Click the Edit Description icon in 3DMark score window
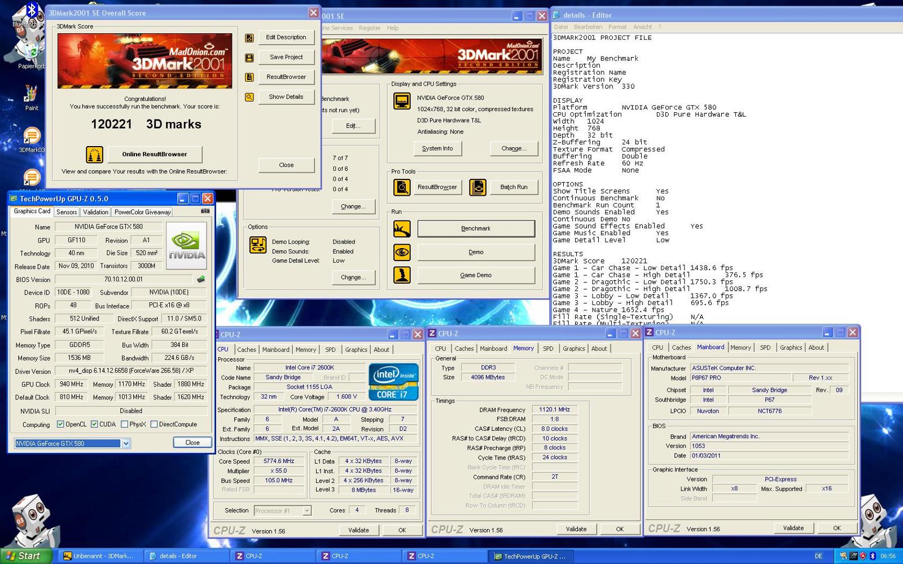903x564 pixels. (249, 38)
